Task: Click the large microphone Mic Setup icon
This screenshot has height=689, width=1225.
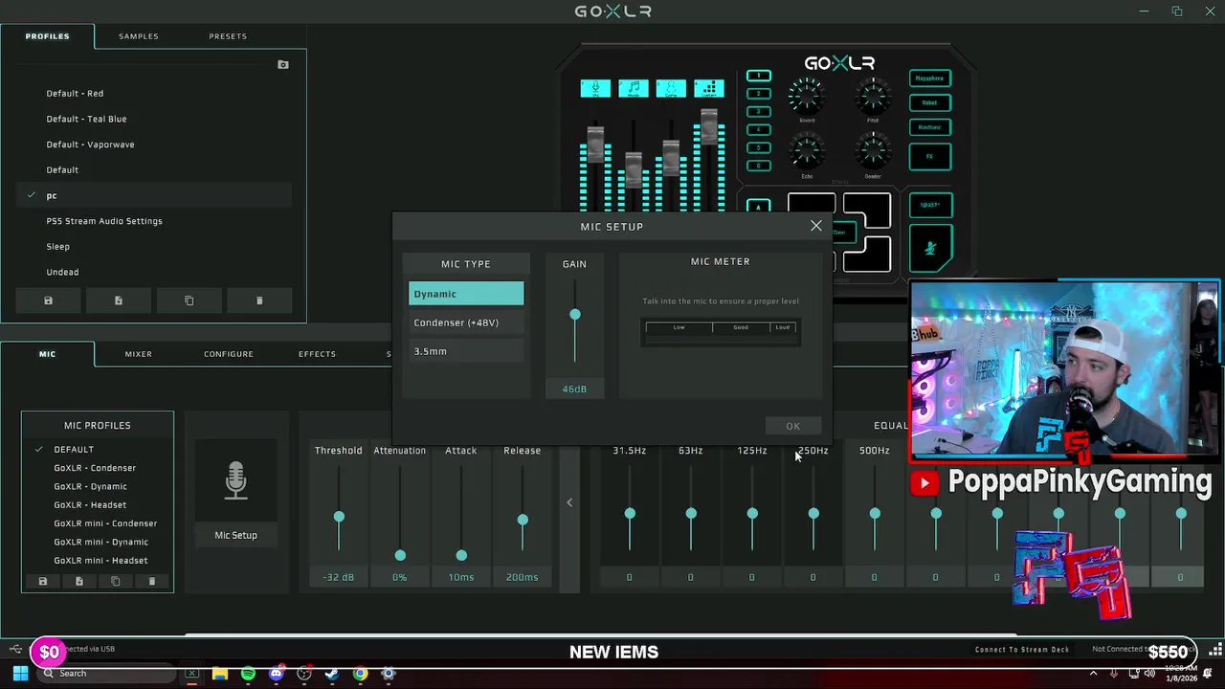Action: click(x=235, y=480)
